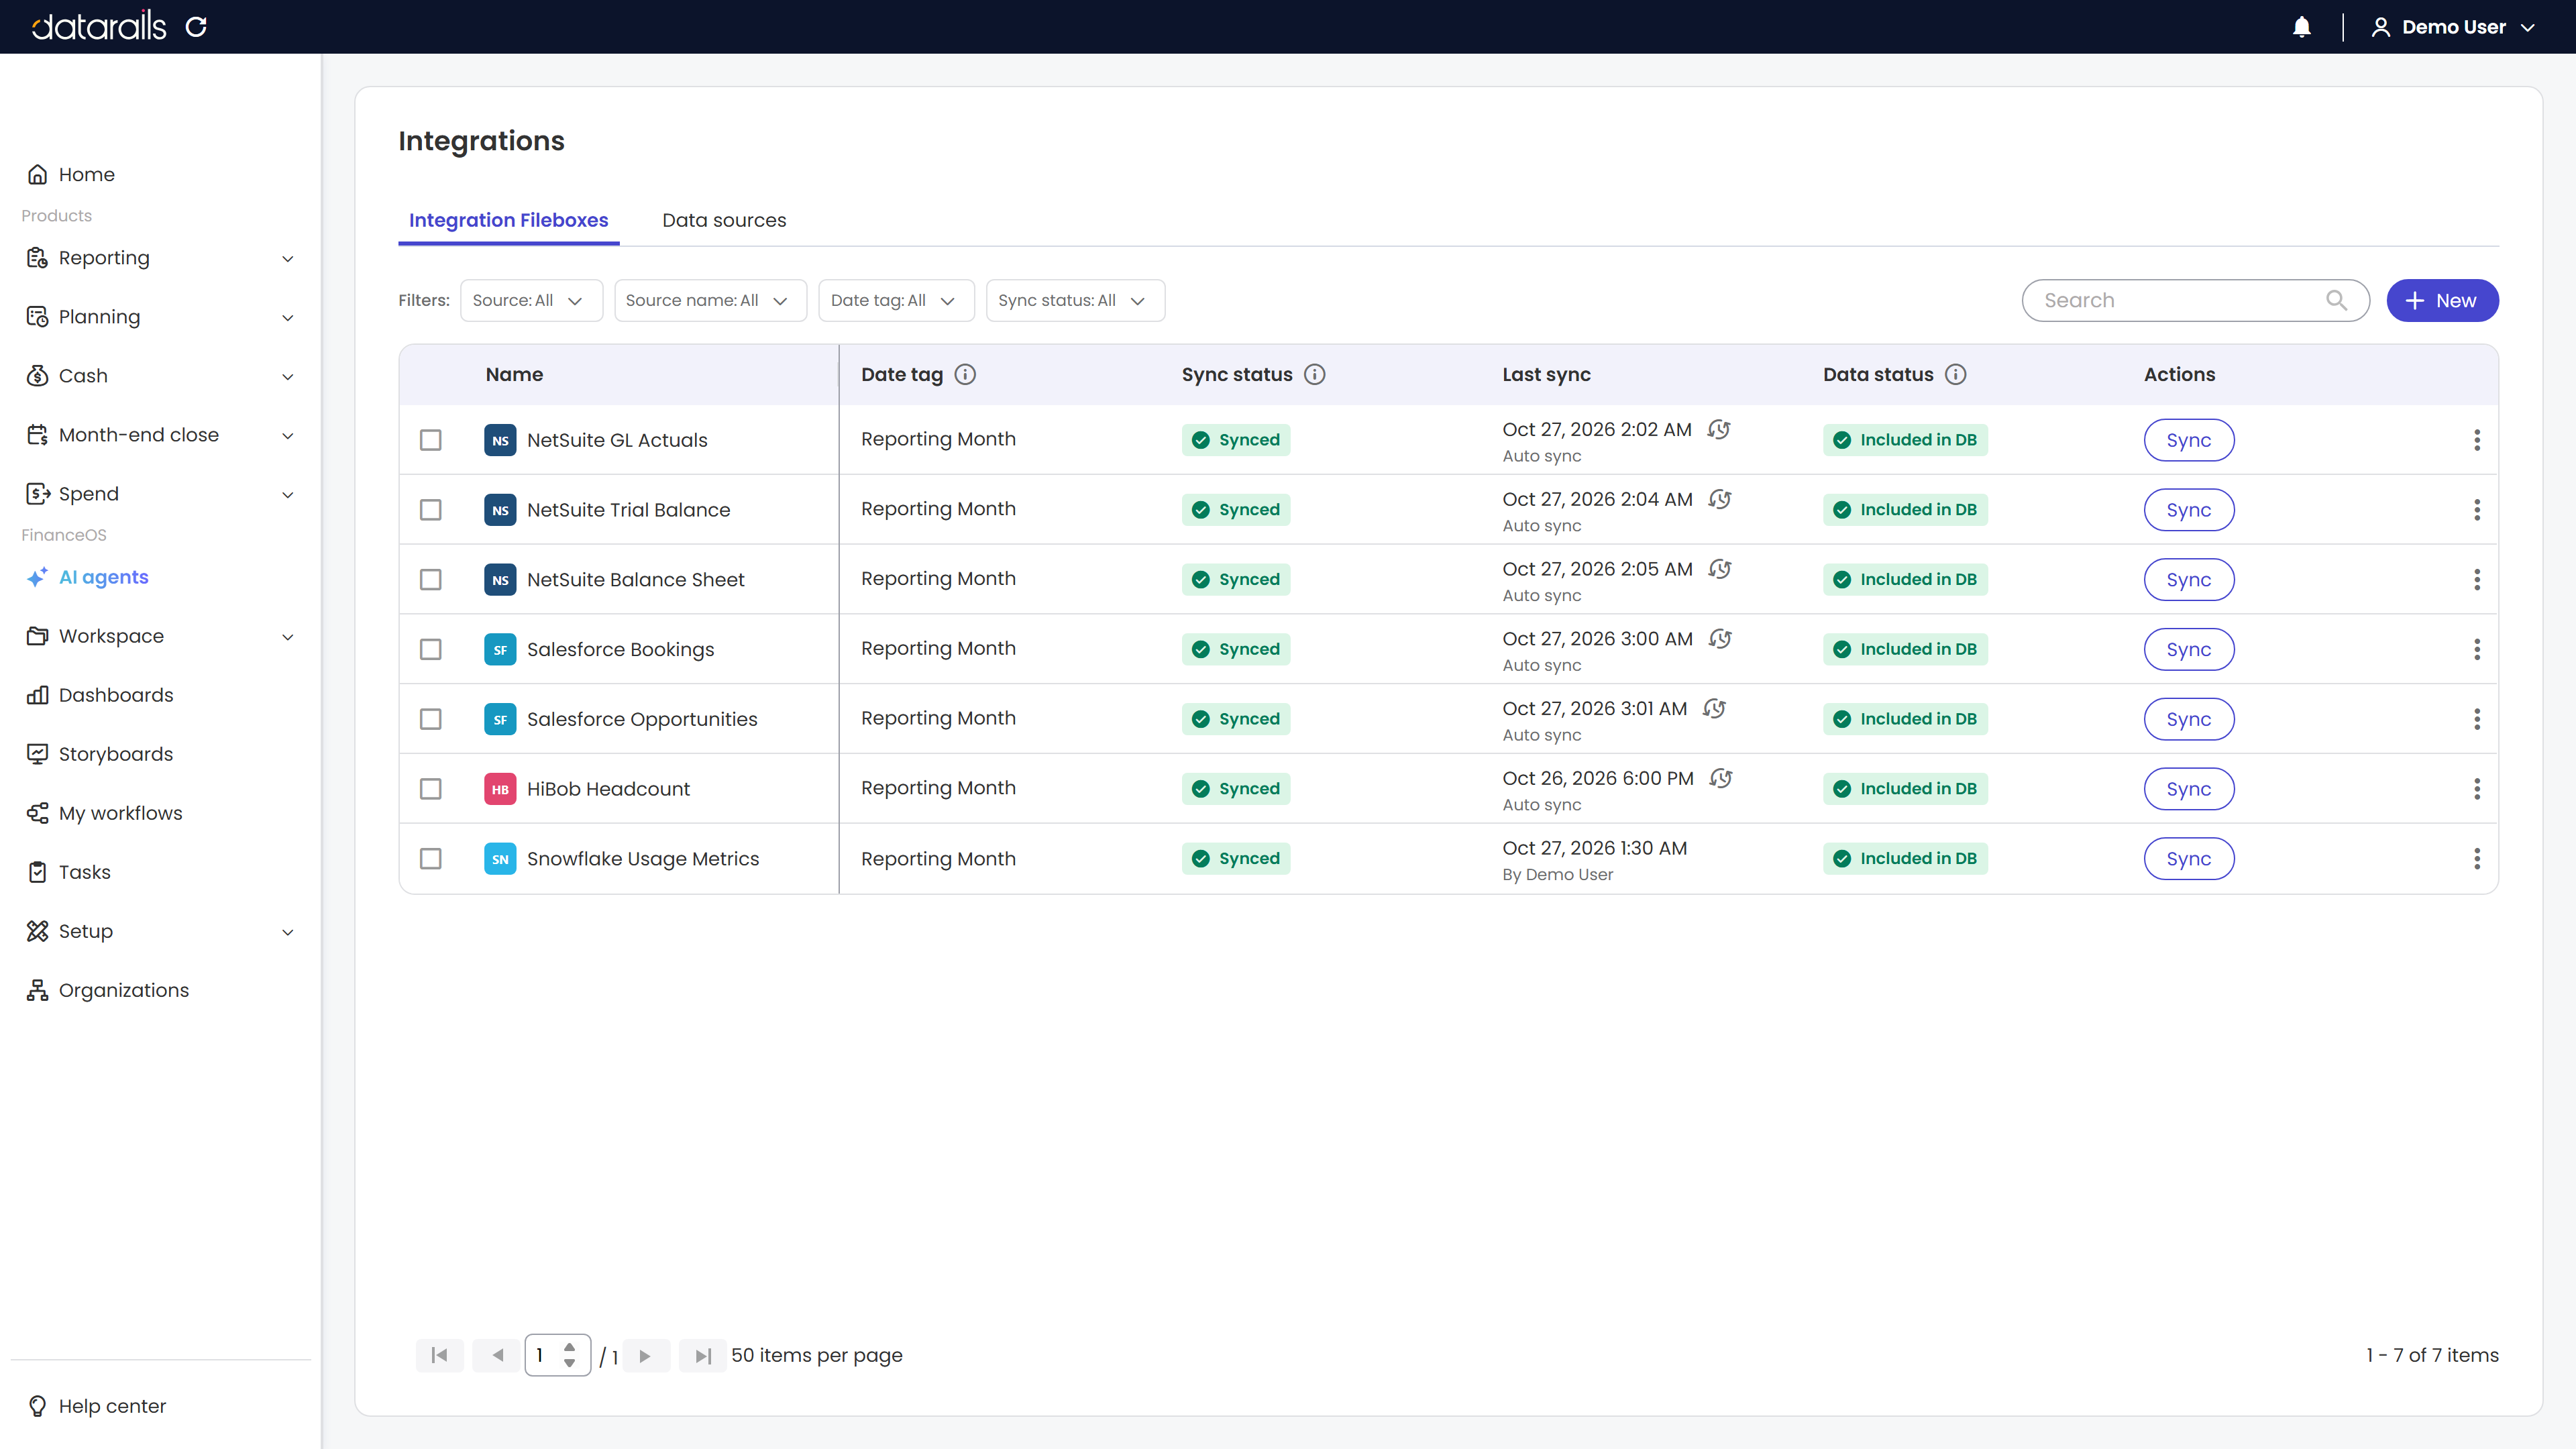Select the NetSuite GL Actuals checkbox
The image size is (2576, 1449).
click(x=431, y=440)
